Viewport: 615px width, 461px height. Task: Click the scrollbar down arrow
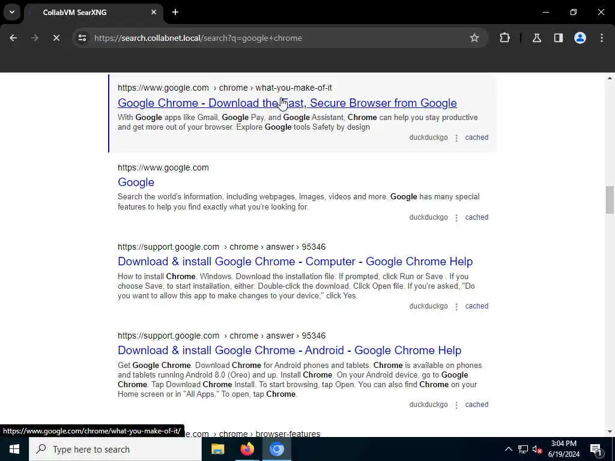tap(610, 432)
